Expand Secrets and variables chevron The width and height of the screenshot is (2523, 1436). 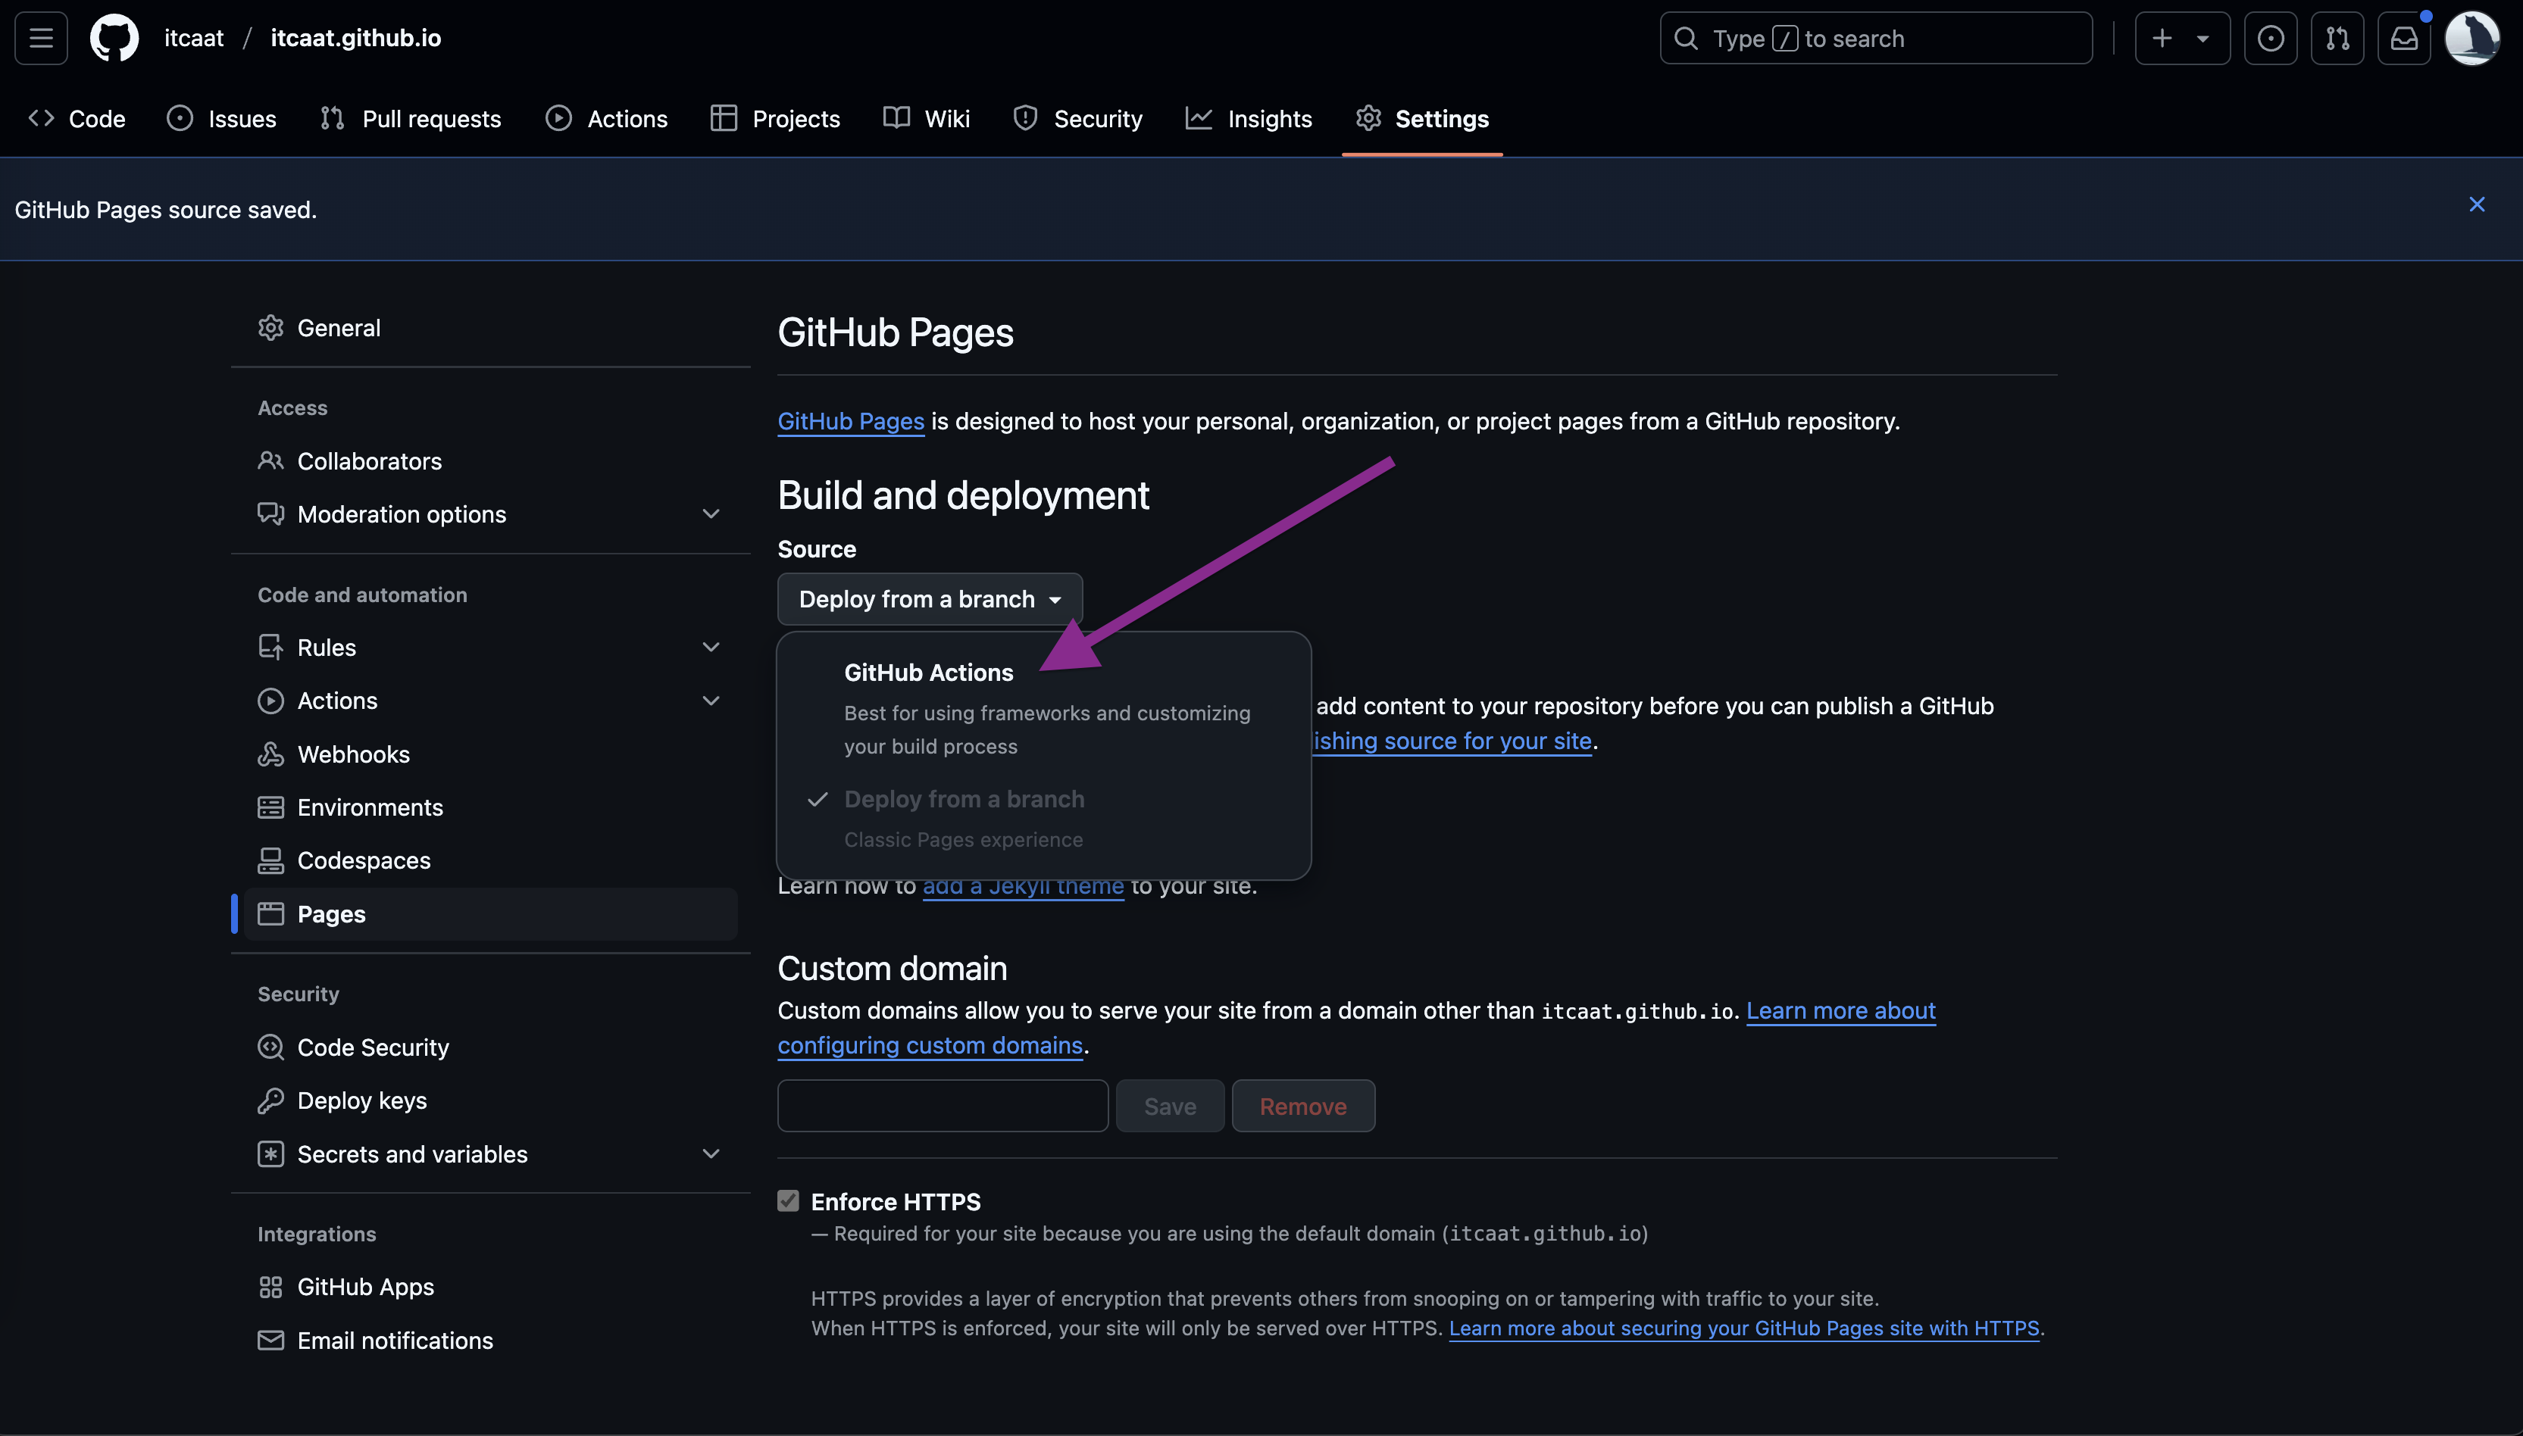pos(710,1153)
